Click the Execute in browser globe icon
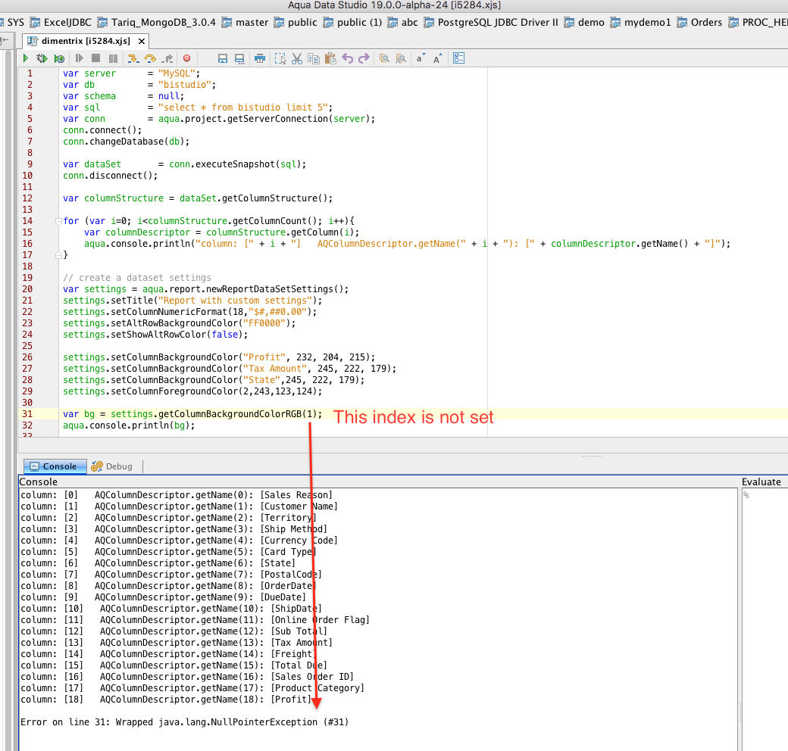The height and width of the screenshot is (751, 788). [59, 58]
